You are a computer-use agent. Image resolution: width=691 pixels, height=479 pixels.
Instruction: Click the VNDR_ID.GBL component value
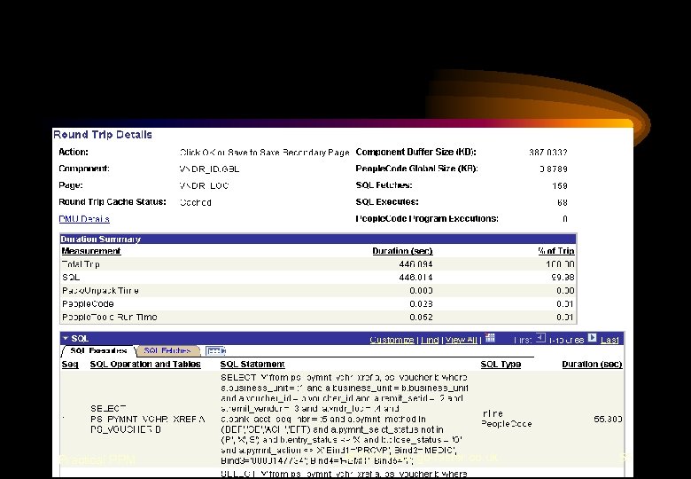209,169
